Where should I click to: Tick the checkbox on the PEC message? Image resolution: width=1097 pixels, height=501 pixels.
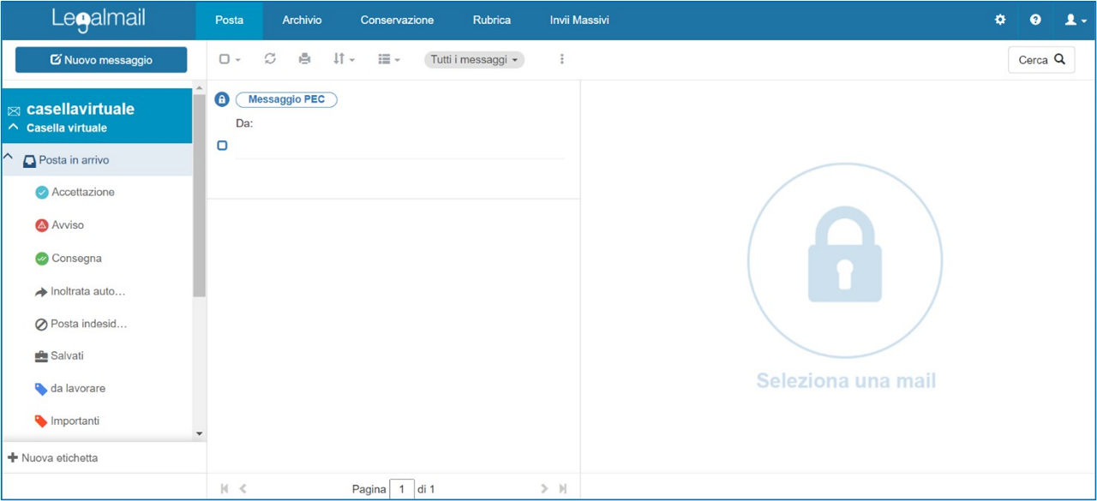pos(222,146)
